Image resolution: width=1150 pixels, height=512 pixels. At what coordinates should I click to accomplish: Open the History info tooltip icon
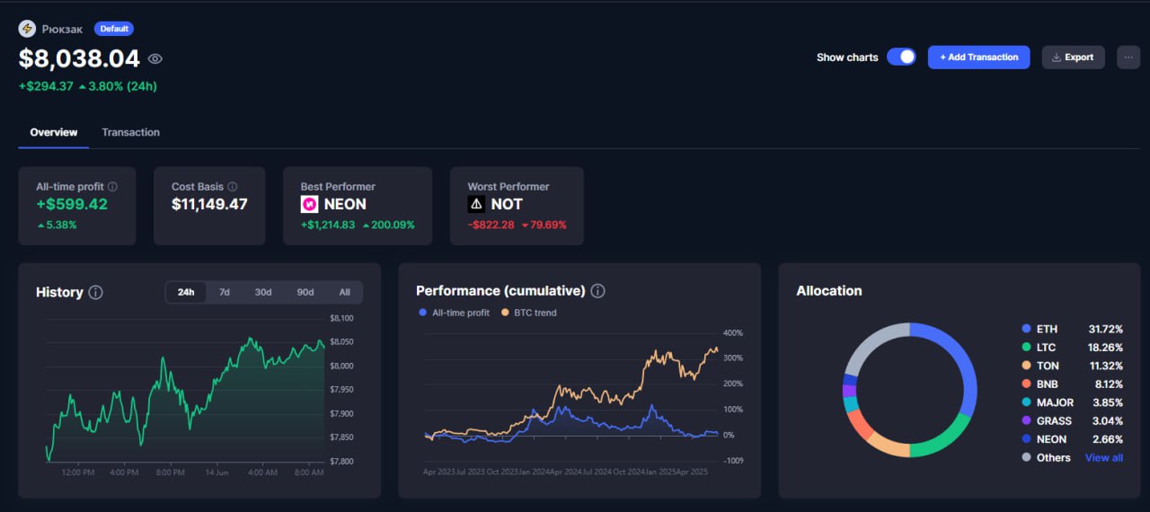(96, 292)
